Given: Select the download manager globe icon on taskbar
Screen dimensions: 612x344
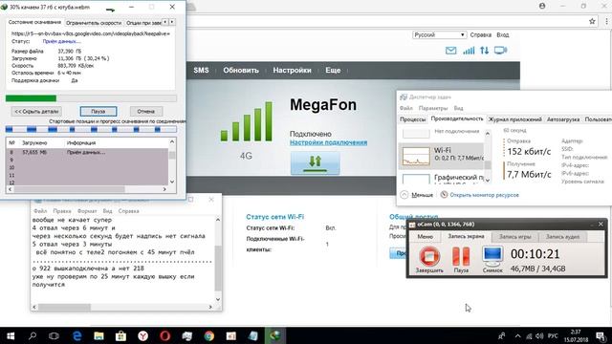Looking at the screenshot, I should click(x=274, y=335).
